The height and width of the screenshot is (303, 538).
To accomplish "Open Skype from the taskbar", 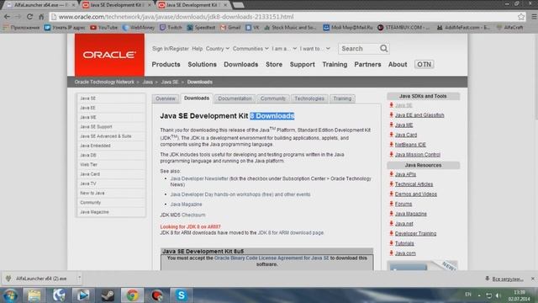I will (x=182, y=295).
